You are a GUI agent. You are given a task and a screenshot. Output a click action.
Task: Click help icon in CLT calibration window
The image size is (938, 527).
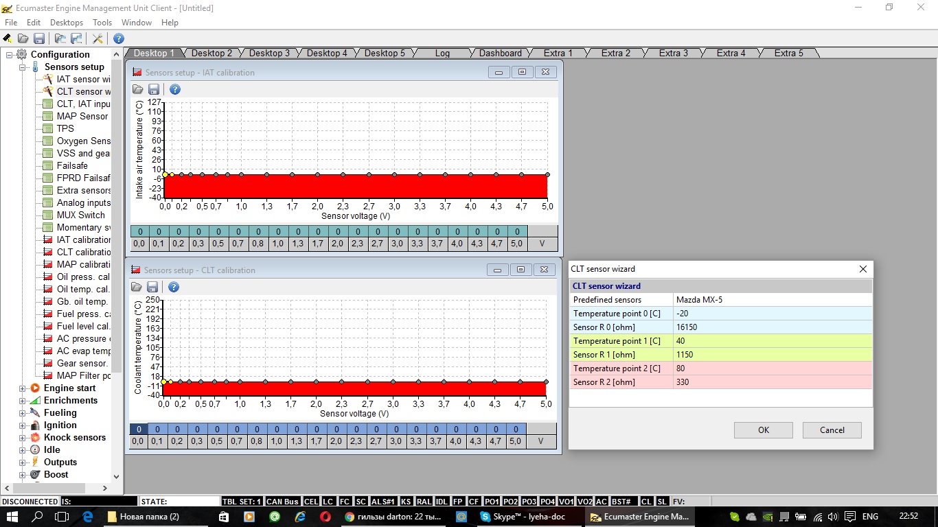(x=174, y=287)
